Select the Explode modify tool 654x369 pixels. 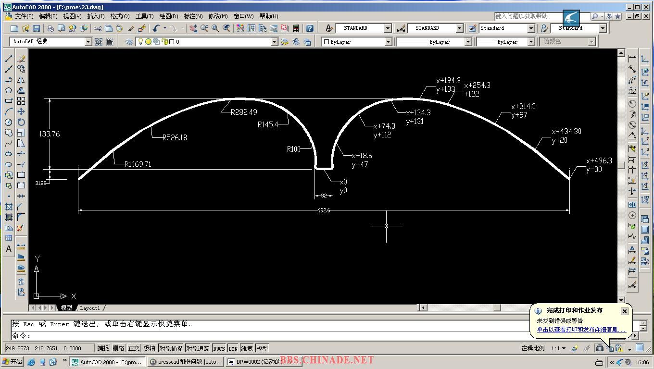click(21, 228)
